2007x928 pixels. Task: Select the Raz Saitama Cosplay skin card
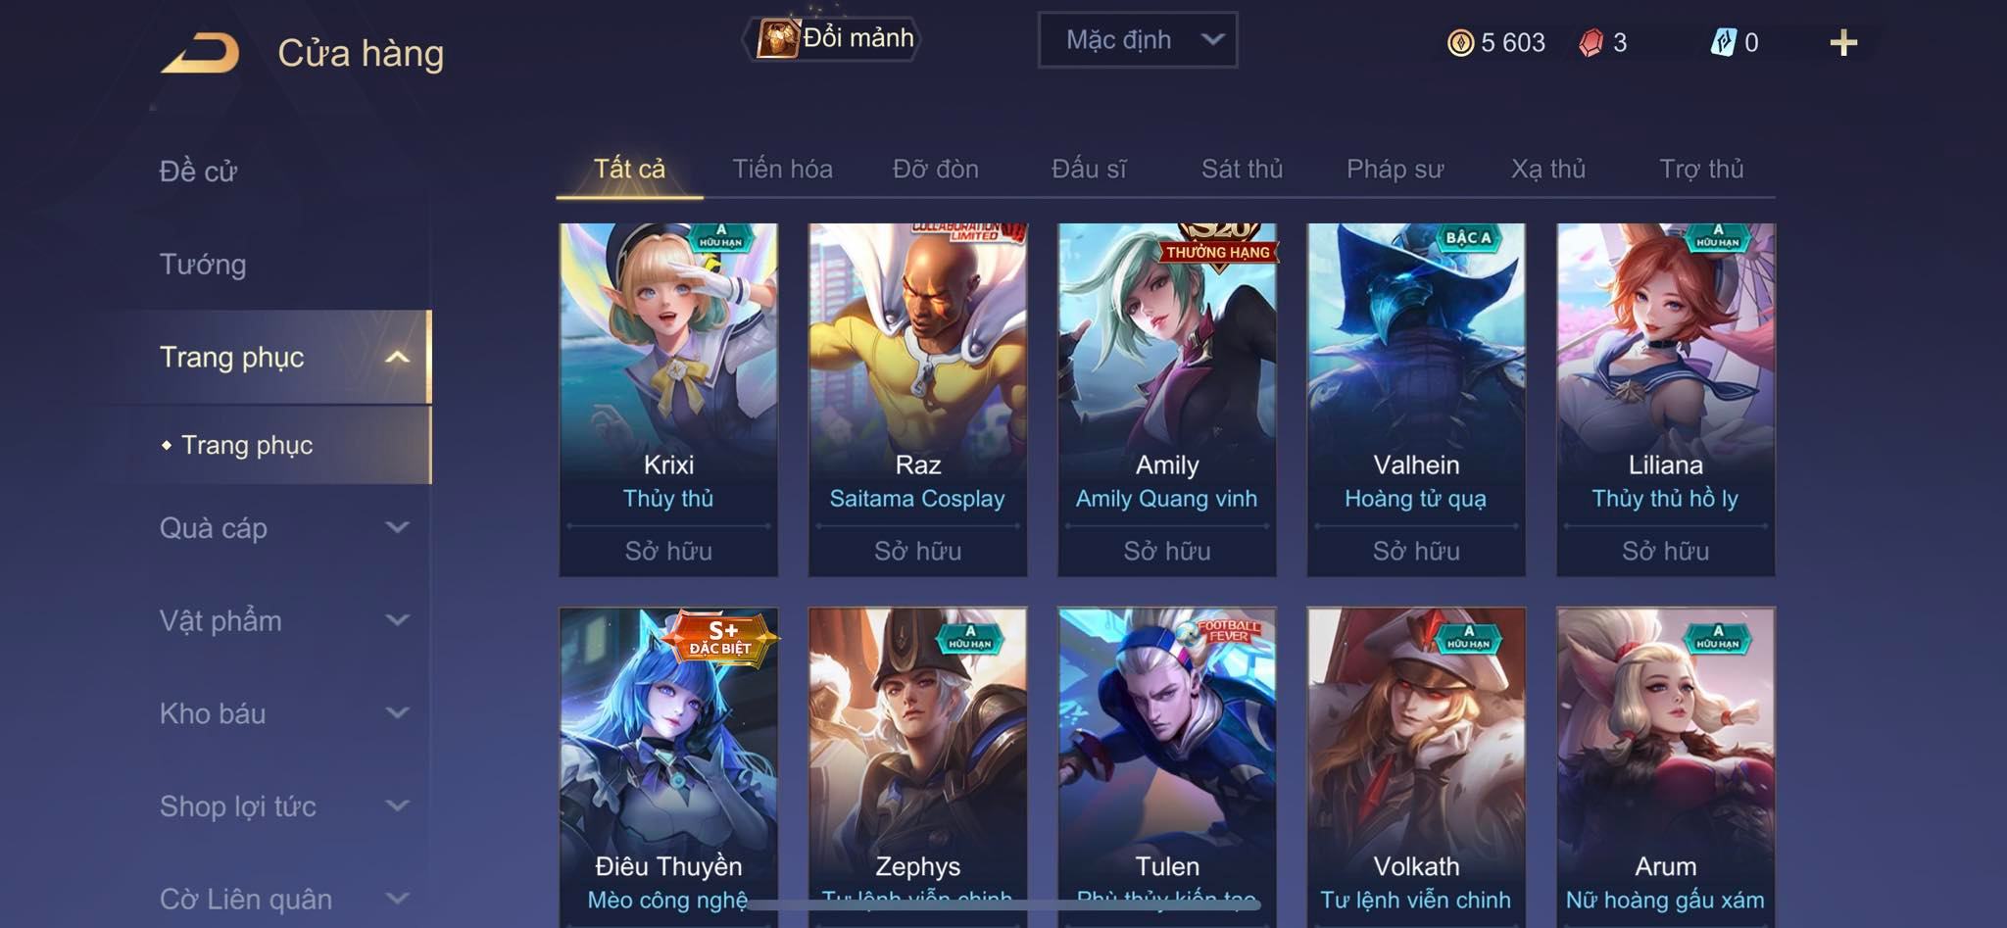[917, 399]
